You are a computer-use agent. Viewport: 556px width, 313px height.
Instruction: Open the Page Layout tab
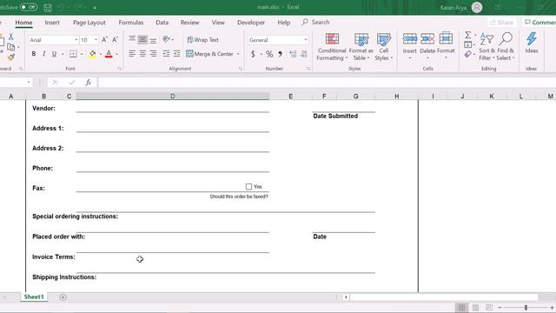pos(89,23)
